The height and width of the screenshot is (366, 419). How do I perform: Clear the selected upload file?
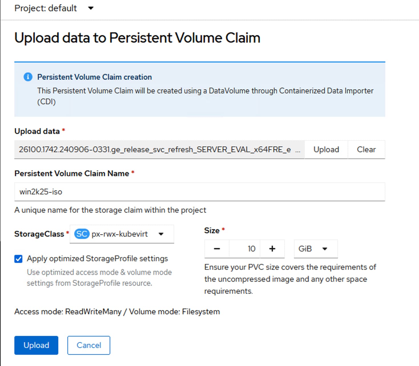(366, 150)
